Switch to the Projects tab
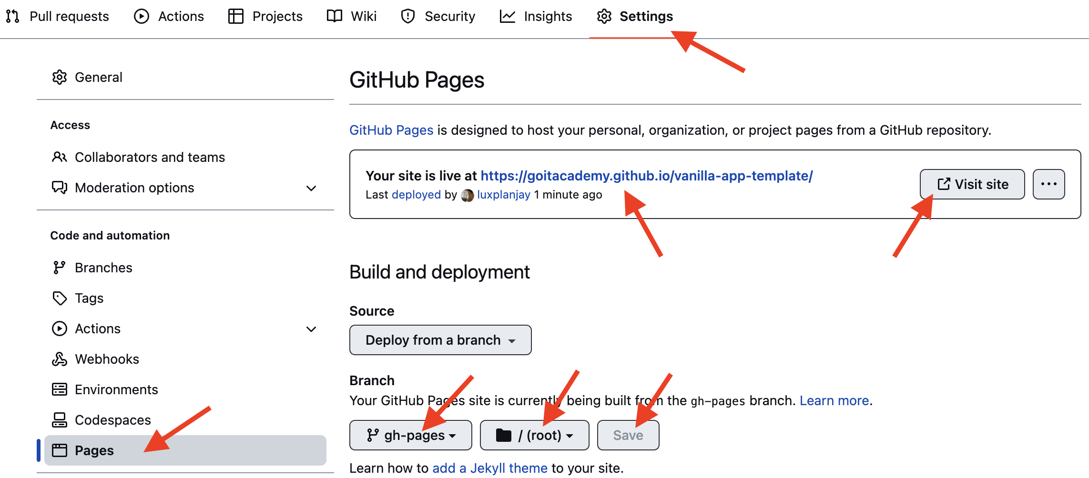Viewport: 1089px width, 478px height. (x=277, y=16)
